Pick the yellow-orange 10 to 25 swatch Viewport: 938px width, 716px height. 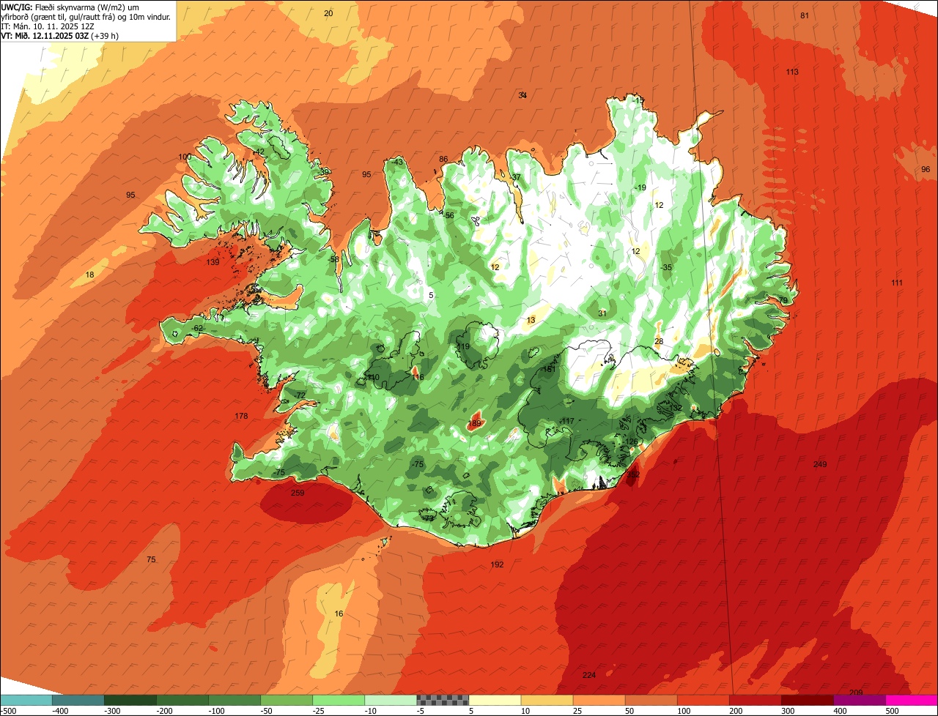(x=547, y=700)
